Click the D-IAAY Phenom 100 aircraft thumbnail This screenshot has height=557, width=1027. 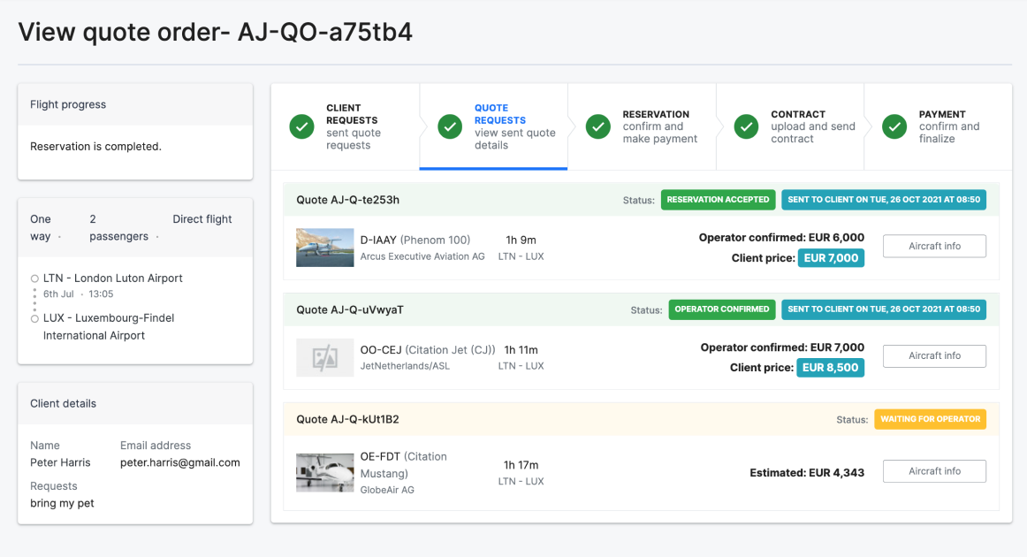click(x=325, y=248)
